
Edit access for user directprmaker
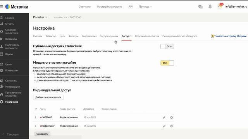pos(164,126)
